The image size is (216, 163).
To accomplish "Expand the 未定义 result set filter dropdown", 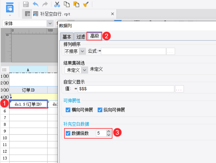I will (x=85, y=70).
